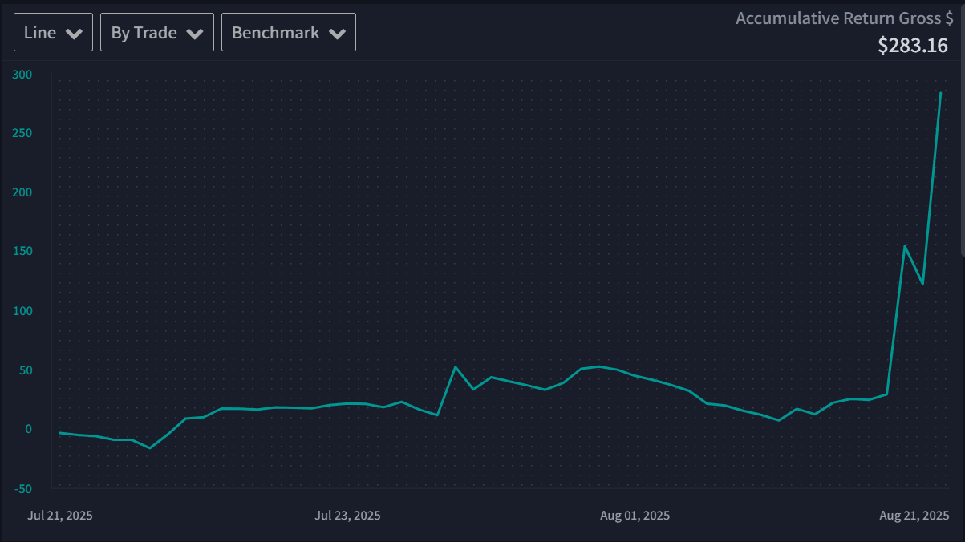Expand the By Trade grouping dropdown
The width and height of the screenshot is (965, 542).
(156, 33)
